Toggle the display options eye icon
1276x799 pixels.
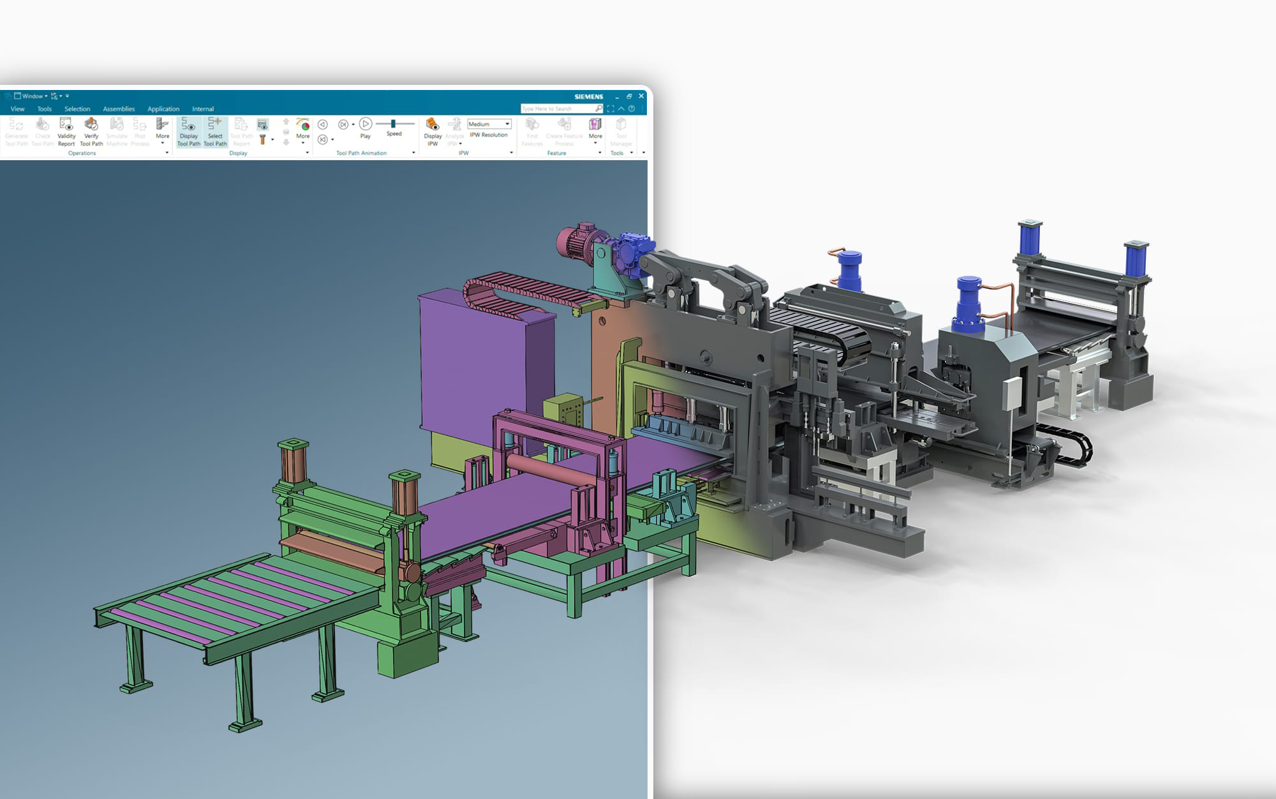[x=262, y=124]
